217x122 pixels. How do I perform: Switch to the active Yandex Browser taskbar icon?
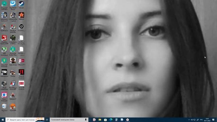coord(127,120)
